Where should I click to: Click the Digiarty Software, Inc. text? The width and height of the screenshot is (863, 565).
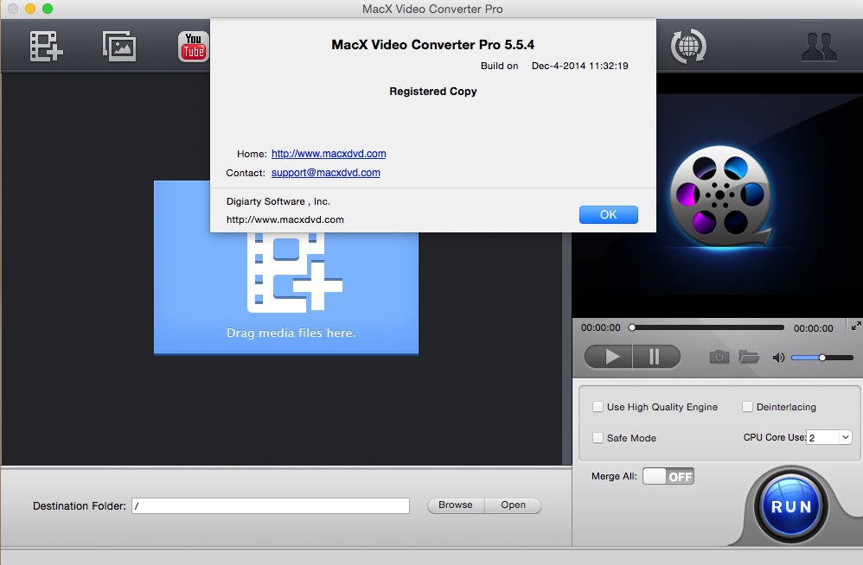coord(278,201)
